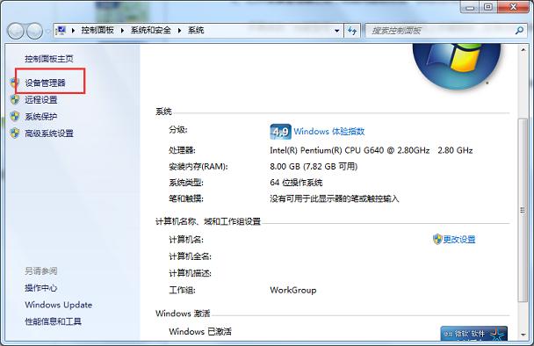The height and width of the screenshot is (346, 534).
Task: Select 控制面板 in the breadcrumb
Action: pyautogui.click(x=97, y=31)
